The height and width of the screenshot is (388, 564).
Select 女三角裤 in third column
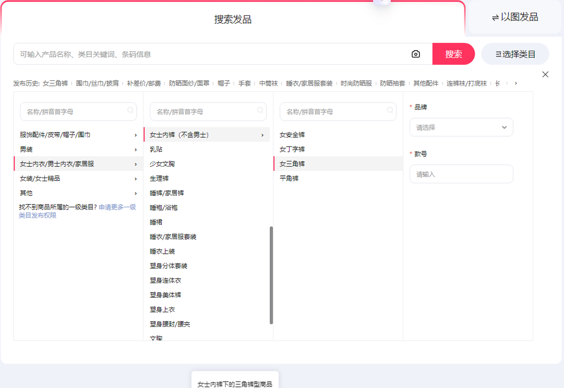click(338, 164)
